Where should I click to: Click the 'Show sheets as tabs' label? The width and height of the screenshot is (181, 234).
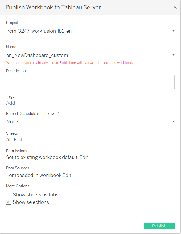coord(36,195)
